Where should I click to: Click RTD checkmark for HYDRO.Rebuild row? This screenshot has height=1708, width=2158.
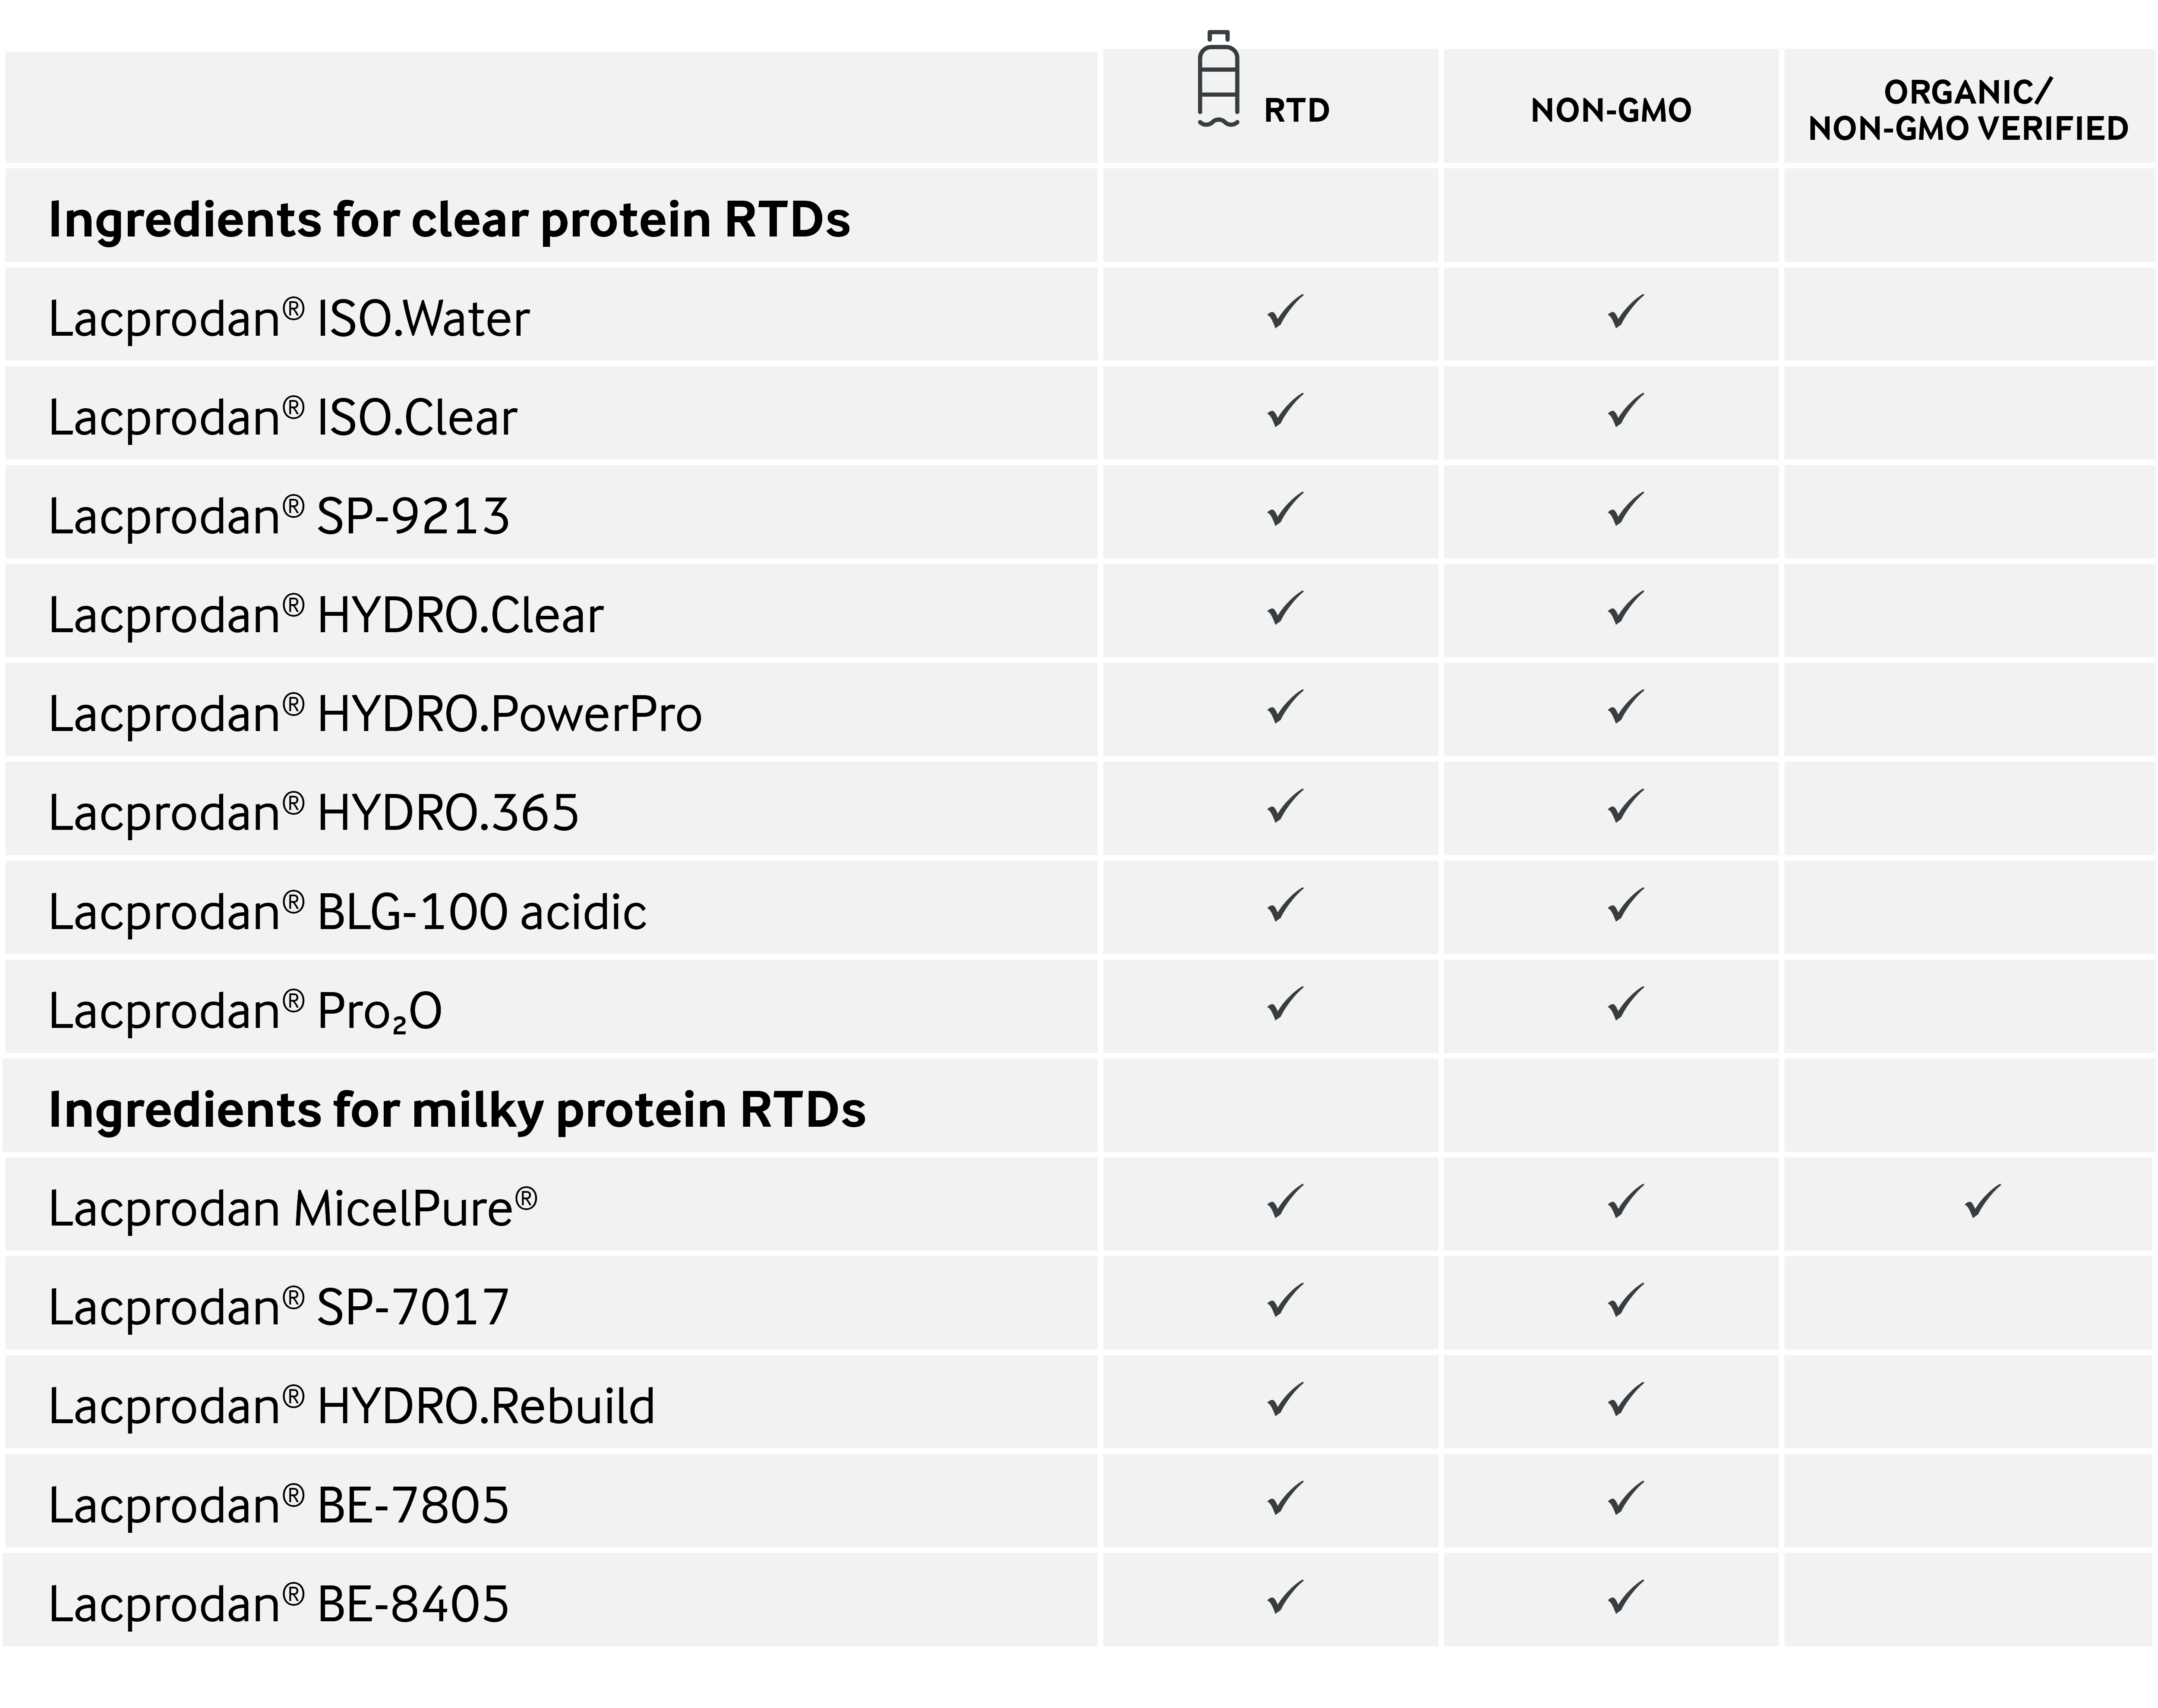coord(1285,1400)
